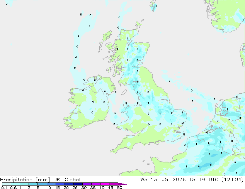The width and height of the screenshot is (245, 189).
Task: Click the legend swatch between 1 and 2
Action: 24,184
